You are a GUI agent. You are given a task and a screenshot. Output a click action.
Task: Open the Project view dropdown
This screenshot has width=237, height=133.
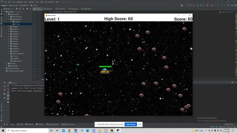coord(9,9)
